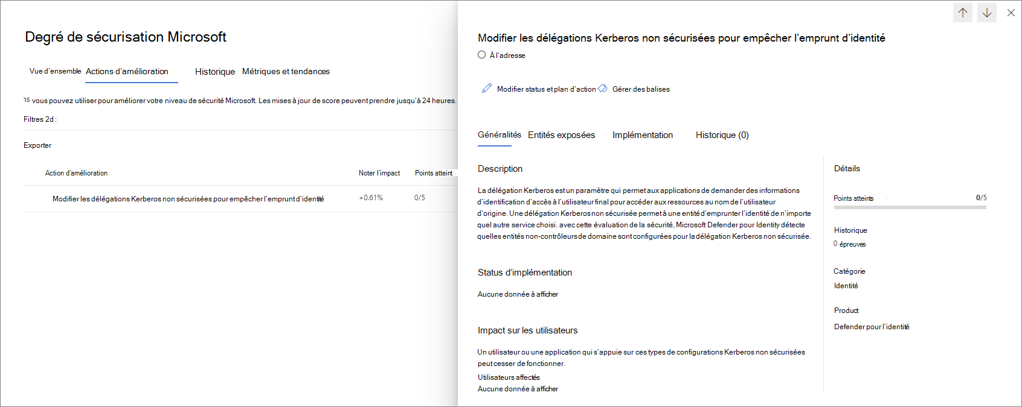Open the Historique (0) tab
The height and width of the screenshot is (407, 1022).
click(x=722, y=135)
